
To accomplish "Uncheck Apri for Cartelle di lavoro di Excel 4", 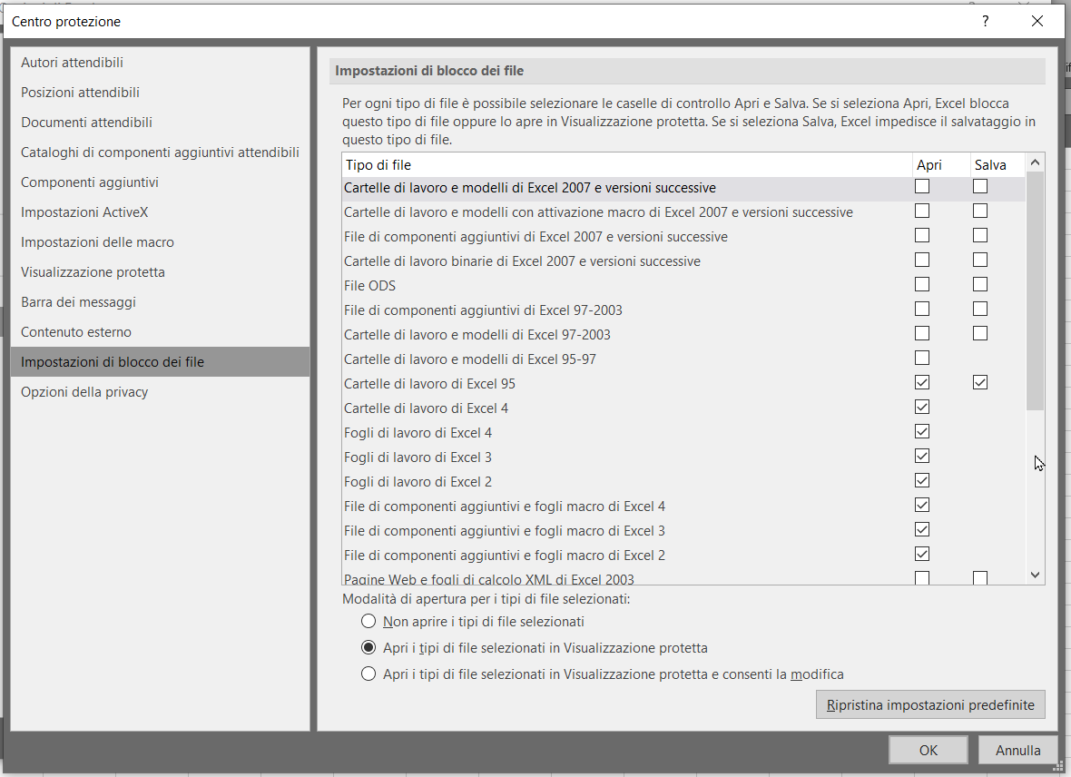I will point(922,408).
